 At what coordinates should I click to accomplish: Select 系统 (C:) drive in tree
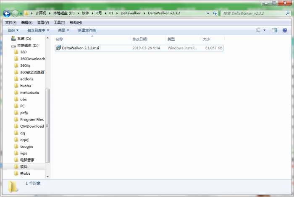21,39
